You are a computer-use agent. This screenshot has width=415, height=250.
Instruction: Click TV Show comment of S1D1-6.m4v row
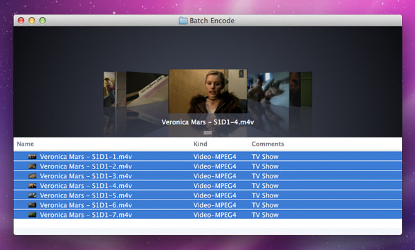[265, 205]
